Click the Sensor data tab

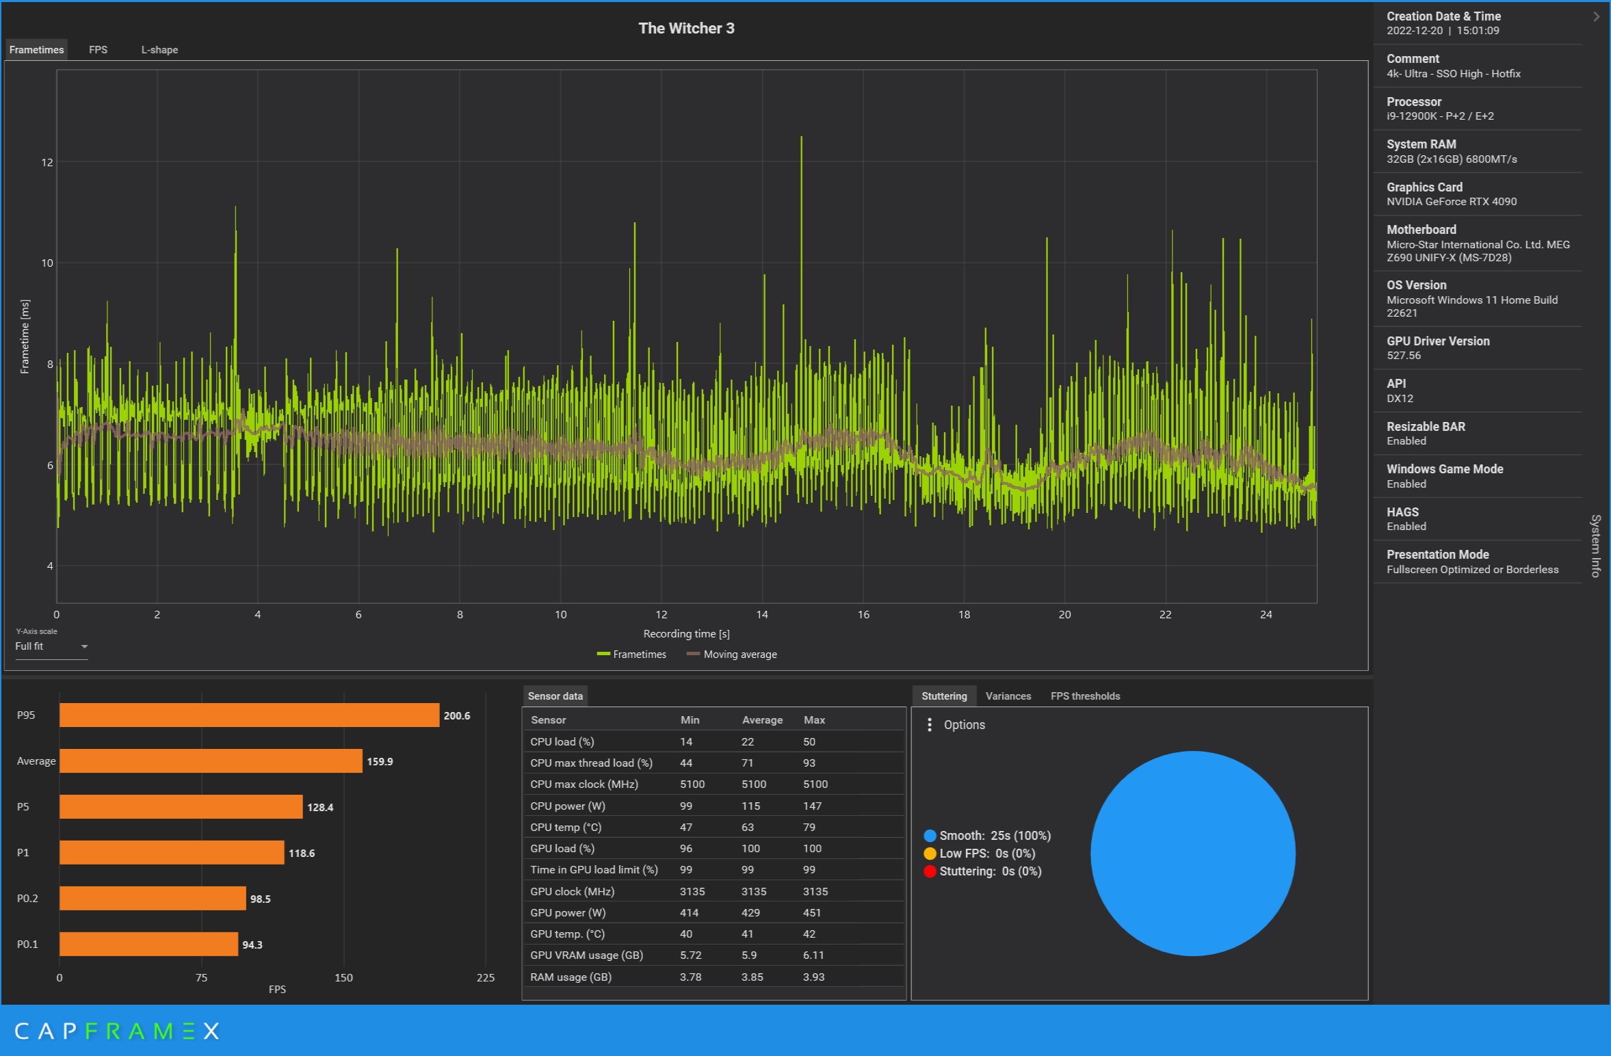click(555, 696)
